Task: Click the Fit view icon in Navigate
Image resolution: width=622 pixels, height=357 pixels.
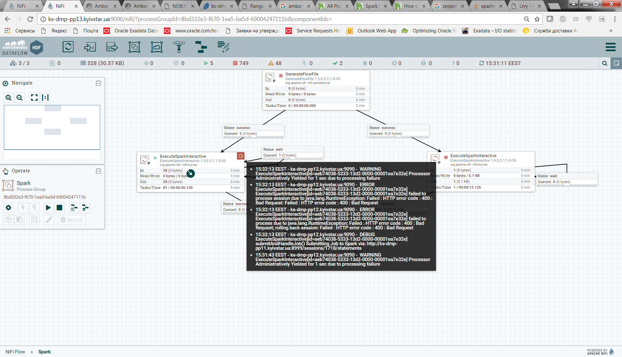Action: 34,98
